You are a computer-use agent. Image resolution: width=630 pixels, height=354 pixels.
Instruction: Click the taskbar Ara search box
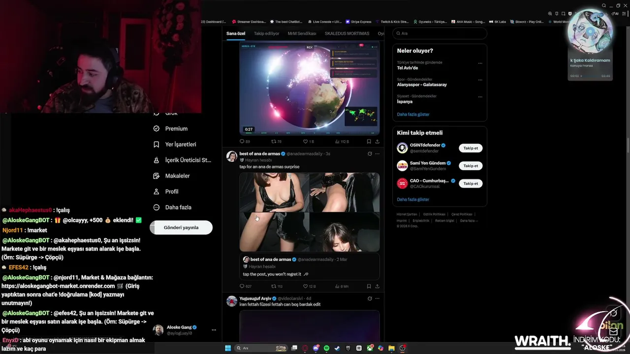[x=260, y=348]
